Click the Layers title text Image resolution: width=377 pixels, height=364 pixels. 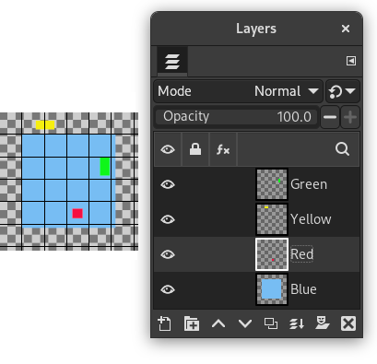coord(256,29)
